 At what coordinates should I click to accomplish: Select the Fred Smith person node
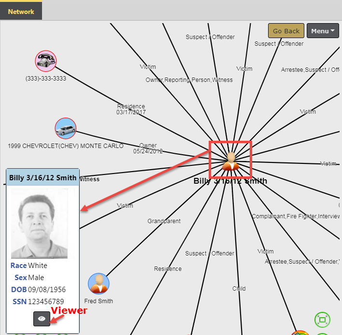[x=99, y=283]
